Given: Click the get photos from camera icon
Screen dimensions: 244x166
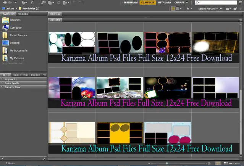Looking at the screenshot, I should tap(44, 3).
